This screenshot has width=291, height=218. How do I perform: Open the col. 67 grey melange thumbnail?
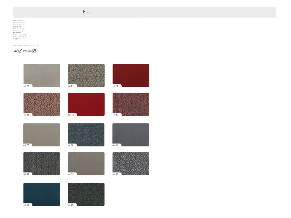click(x=131, y=163)
